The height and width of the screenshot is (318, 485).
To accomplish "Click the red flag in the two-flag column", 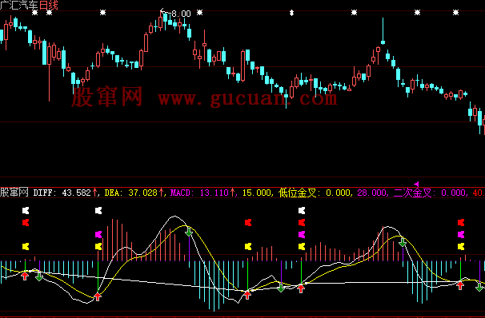I will 248,223.
